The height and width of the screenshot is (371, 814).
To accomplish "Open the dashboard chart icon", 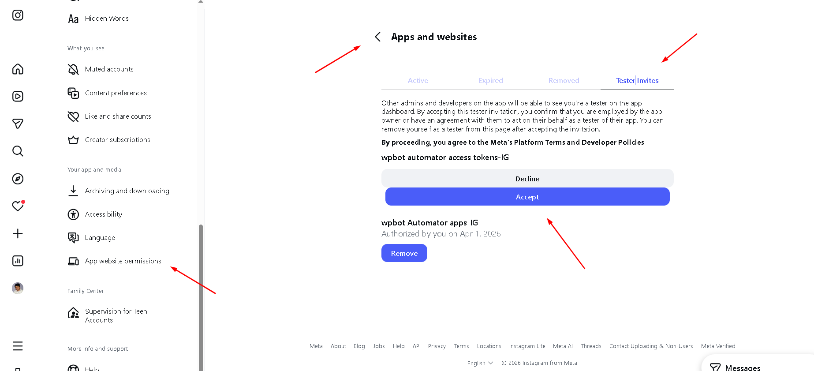I will click(x=18, y=261).
